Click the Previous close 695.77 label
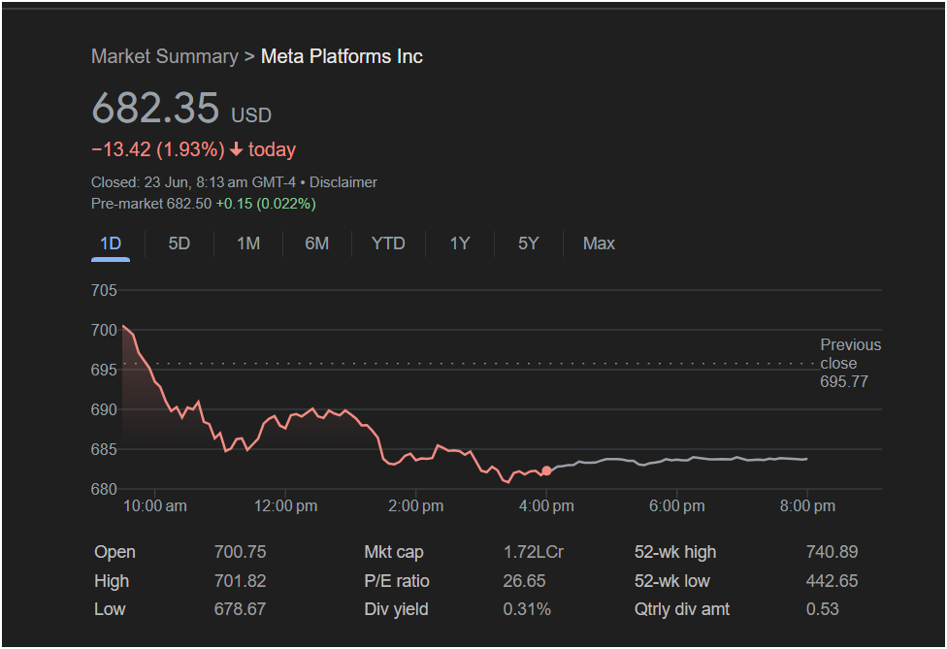Viewport: 947px width, 649px height. pos(850,363)
